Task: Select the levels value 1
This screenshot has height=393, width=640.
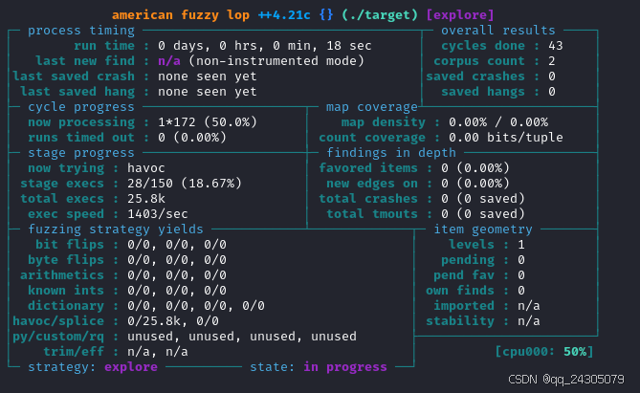Action: click(521, 245)
